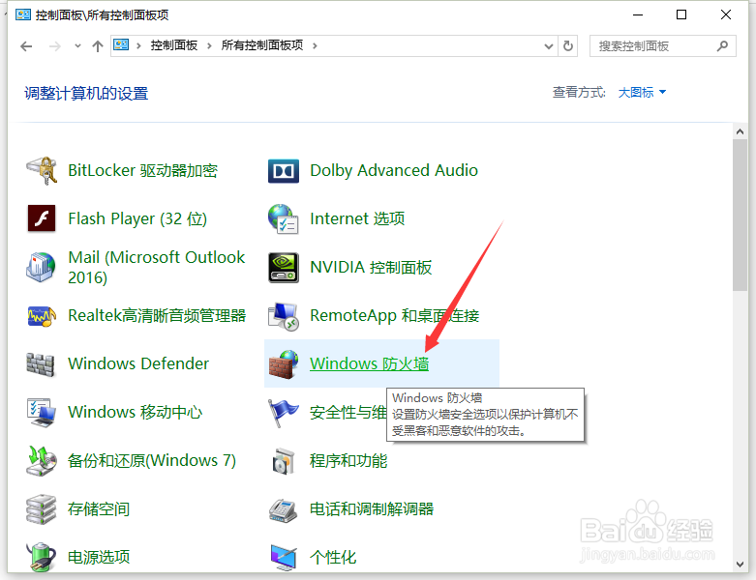The image size is (756, 580).
Task: Open BitLocker drive encryption icon
Action: (42, 170)
